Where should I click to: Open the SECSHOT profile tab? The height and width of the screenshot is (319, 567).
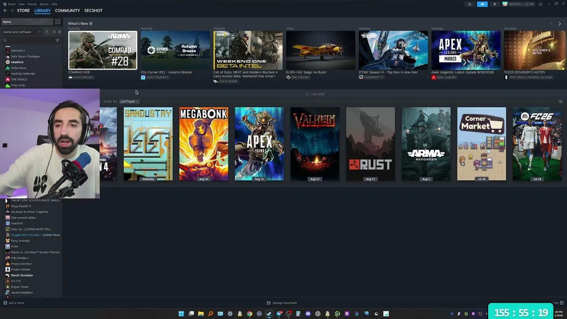(x=93, y=11)
